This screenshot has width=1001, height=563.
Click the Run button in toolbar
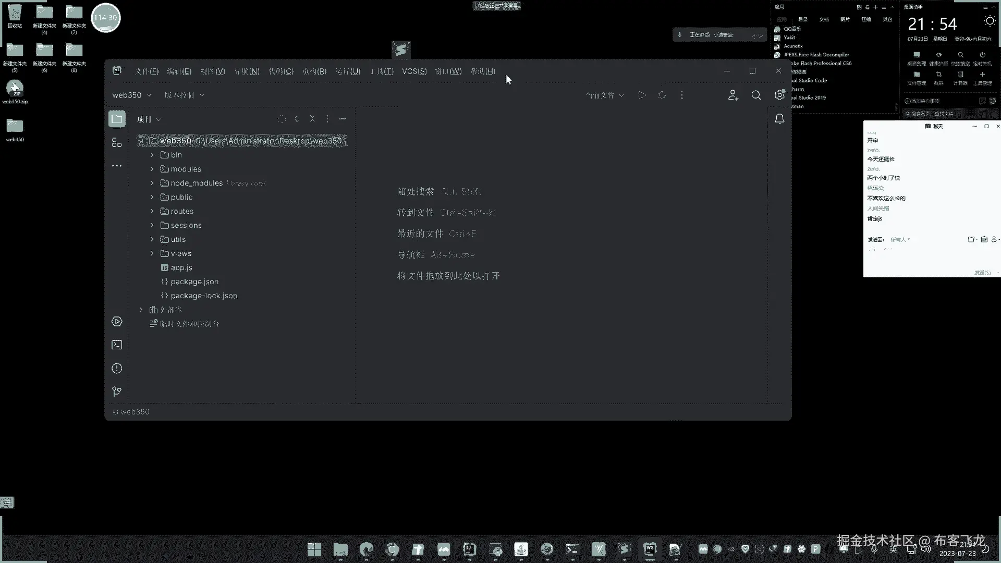click(642, 95)
